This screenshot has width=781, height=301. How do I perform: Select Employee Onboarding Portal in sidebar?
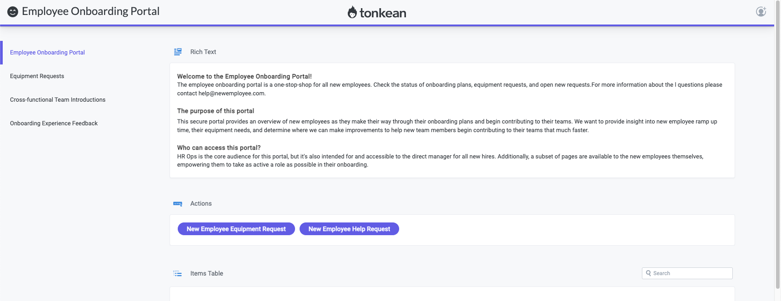(47, 53)
